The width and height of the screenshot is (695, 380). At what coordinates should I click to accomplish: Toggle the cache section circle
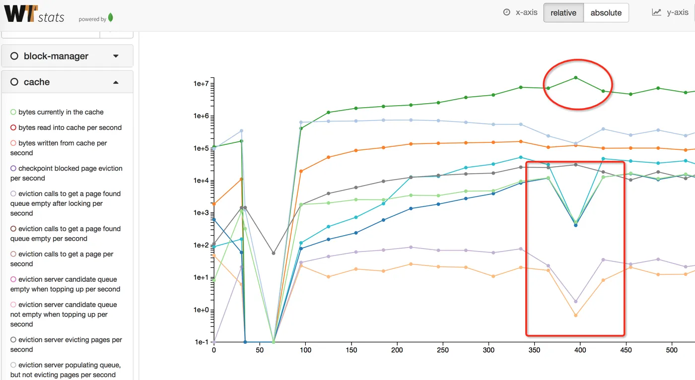point(14,82)
